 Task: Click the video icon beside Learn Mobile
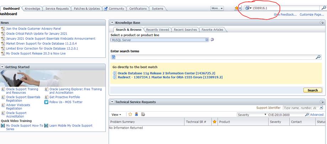(x=46, y=125)
